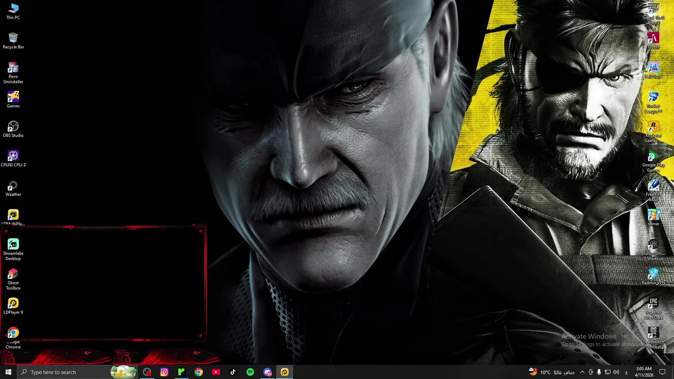Viewport: 674px width, 379px height.
Task: Open Ghost Toolbox shortcut
Action: (x=13, y=280)
